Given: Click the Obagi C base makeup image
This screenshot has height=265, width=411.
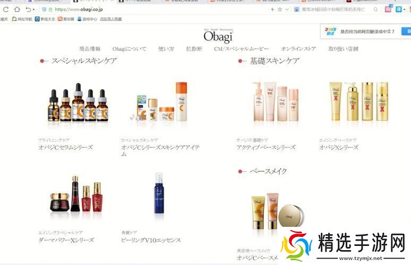Looking at the screenshot, I should pyautogui.click(x=278, y=211).
